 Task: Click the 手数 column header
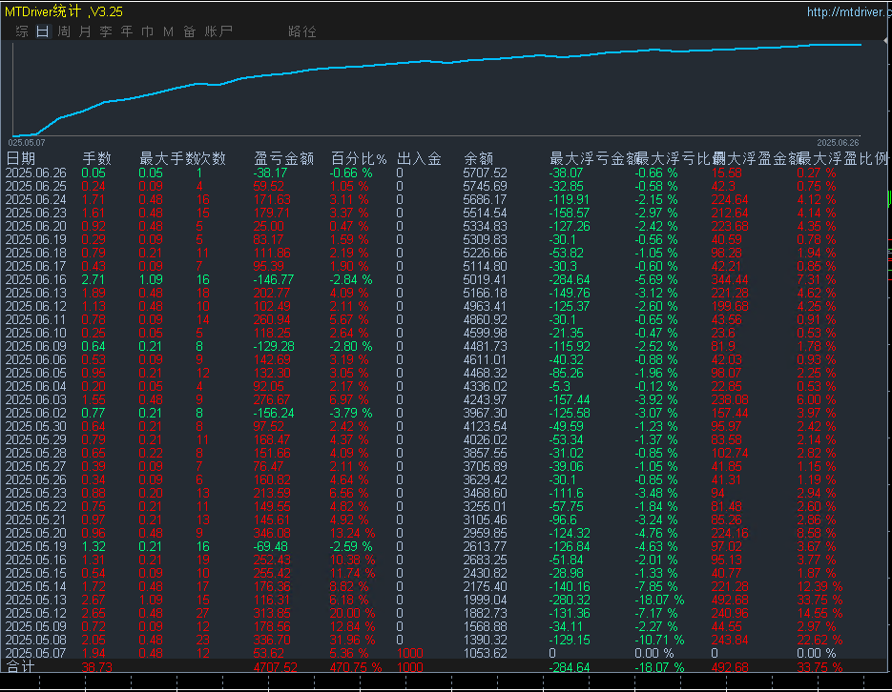[96, 158]
